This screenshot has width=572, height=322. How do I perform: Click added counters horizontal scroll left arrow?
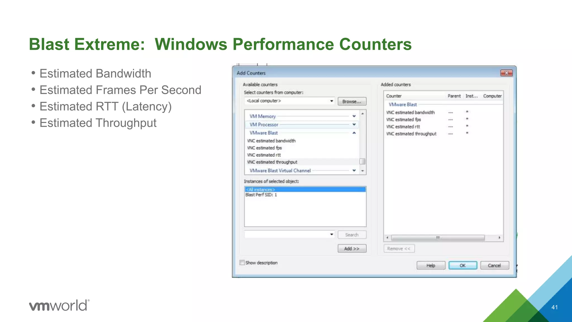tap(387, 238)
